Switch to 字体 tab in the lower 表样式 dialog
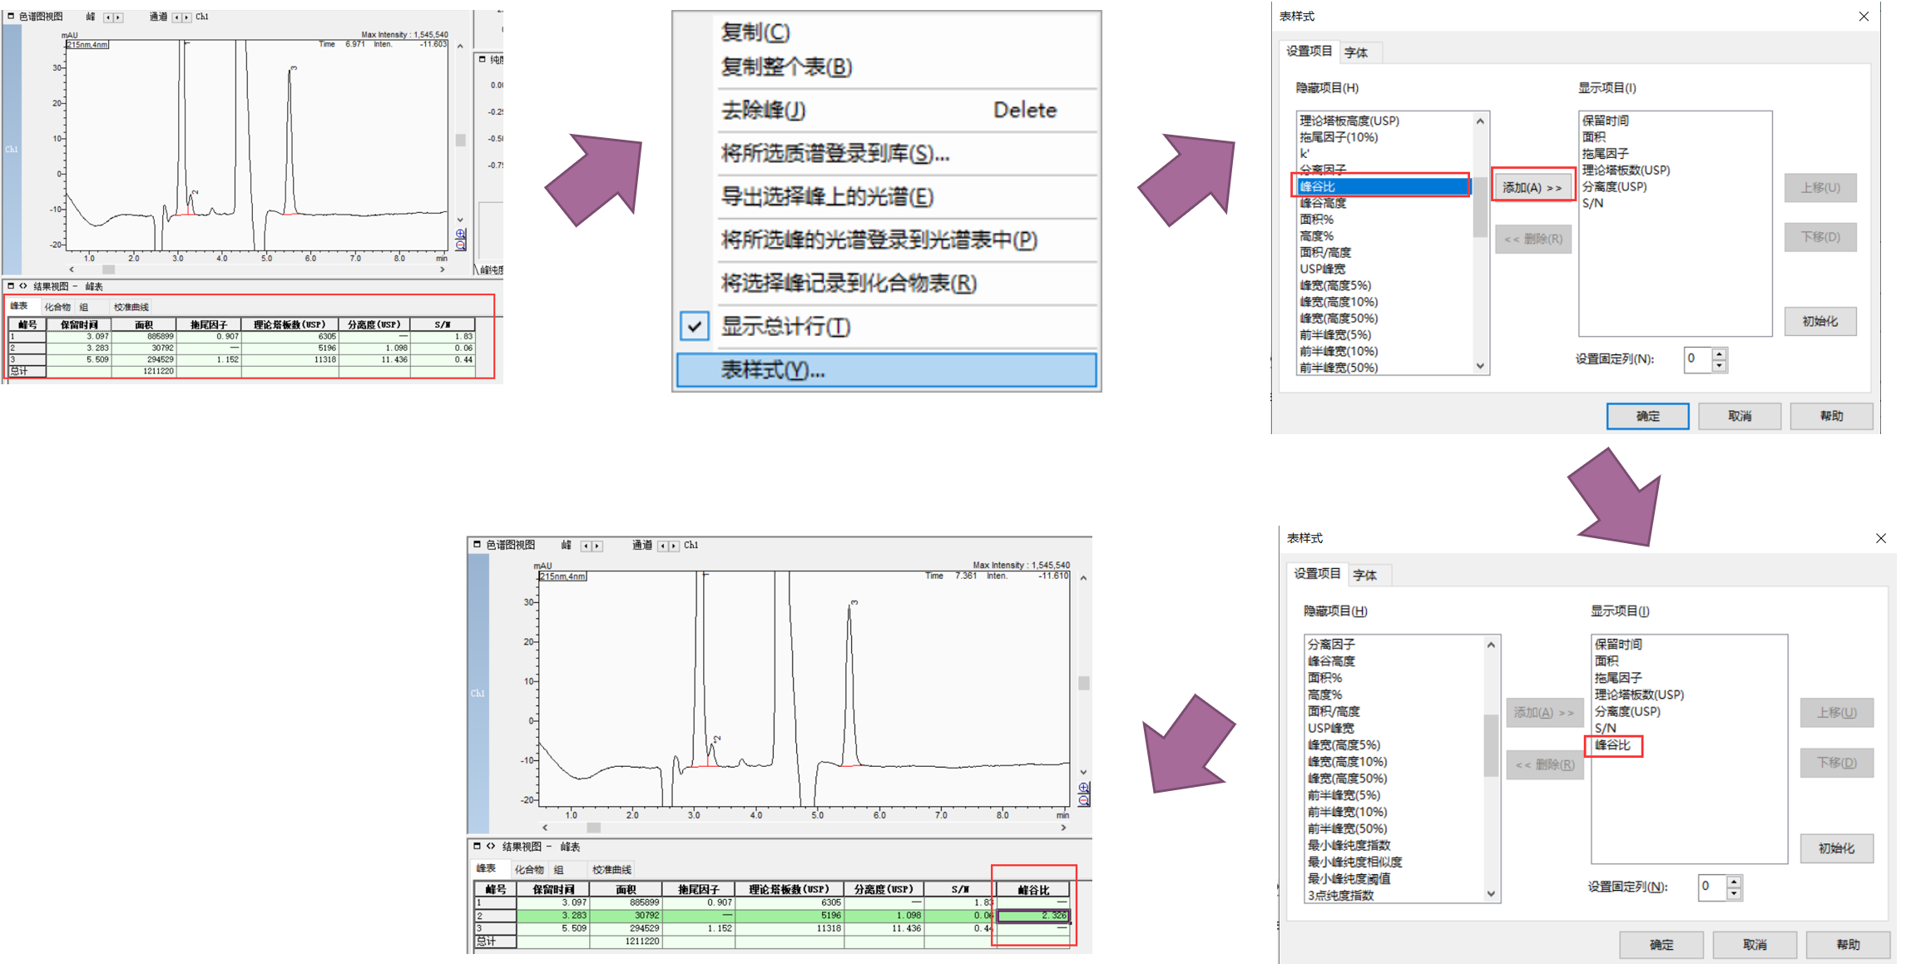This screenshot has width=1906, height=969. [1364, 575]
